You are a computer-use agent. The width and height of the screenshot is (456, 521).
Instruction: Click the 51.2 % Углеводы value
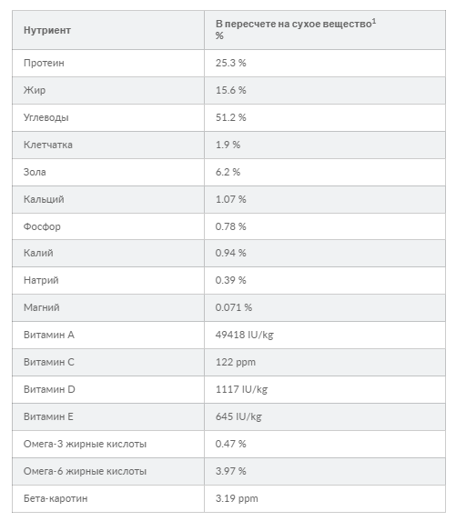pos(230,117)
